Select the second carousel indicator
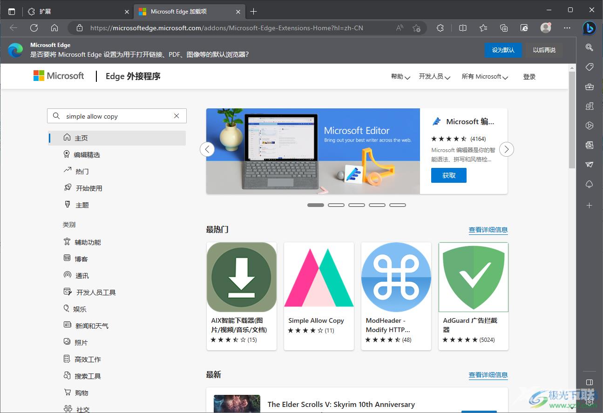The image size is (603, 413). click(x=336, y=205)
